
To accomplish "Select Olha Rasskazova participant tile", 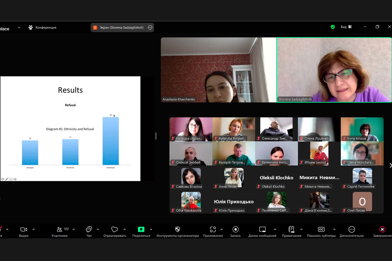I will [x=191, y=201].
